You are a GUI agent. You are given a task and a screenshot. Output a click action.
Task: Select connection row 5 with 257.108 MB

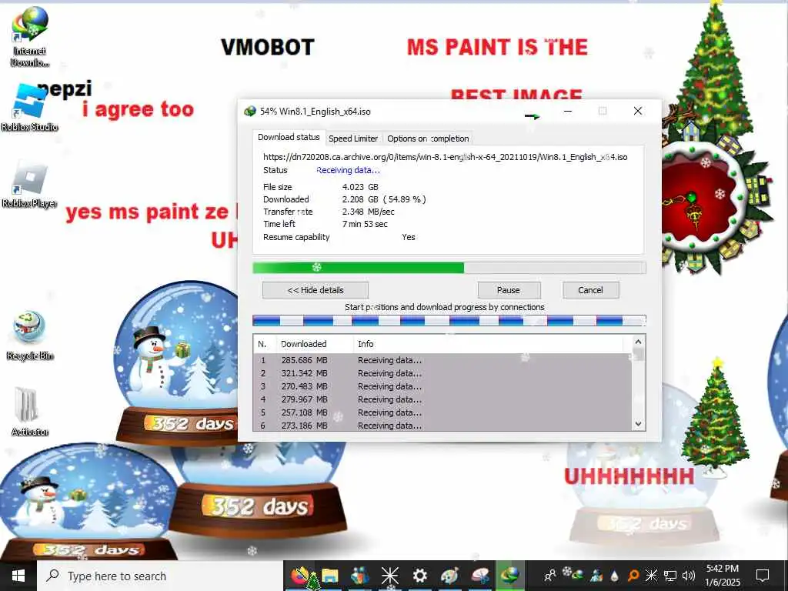coord(442,412)
